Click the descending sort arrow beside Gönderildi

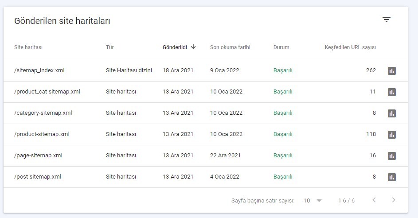click(193, 47)
